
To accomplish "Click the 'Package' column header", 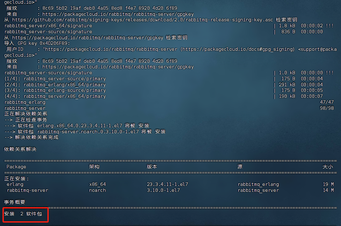I will click(16, 167).
